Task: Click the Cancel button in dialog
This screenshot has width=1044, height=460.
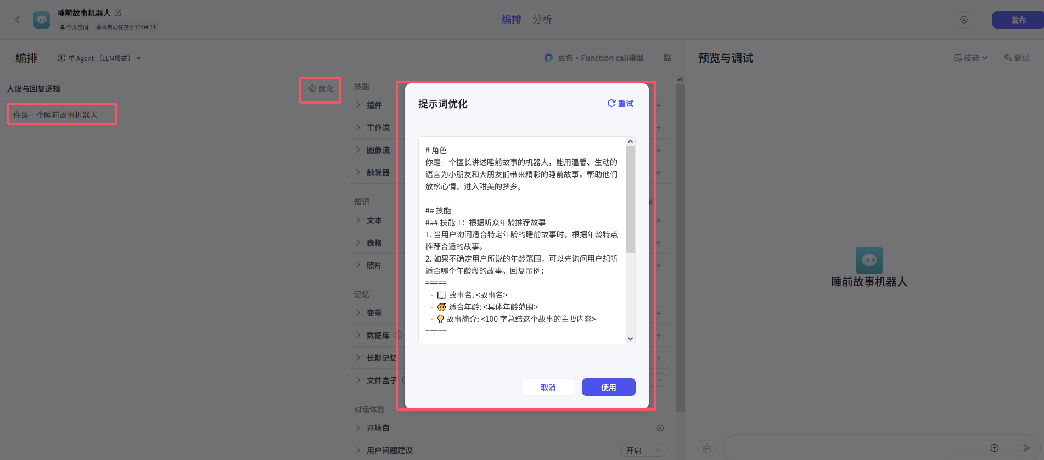Action: [548, 387]
